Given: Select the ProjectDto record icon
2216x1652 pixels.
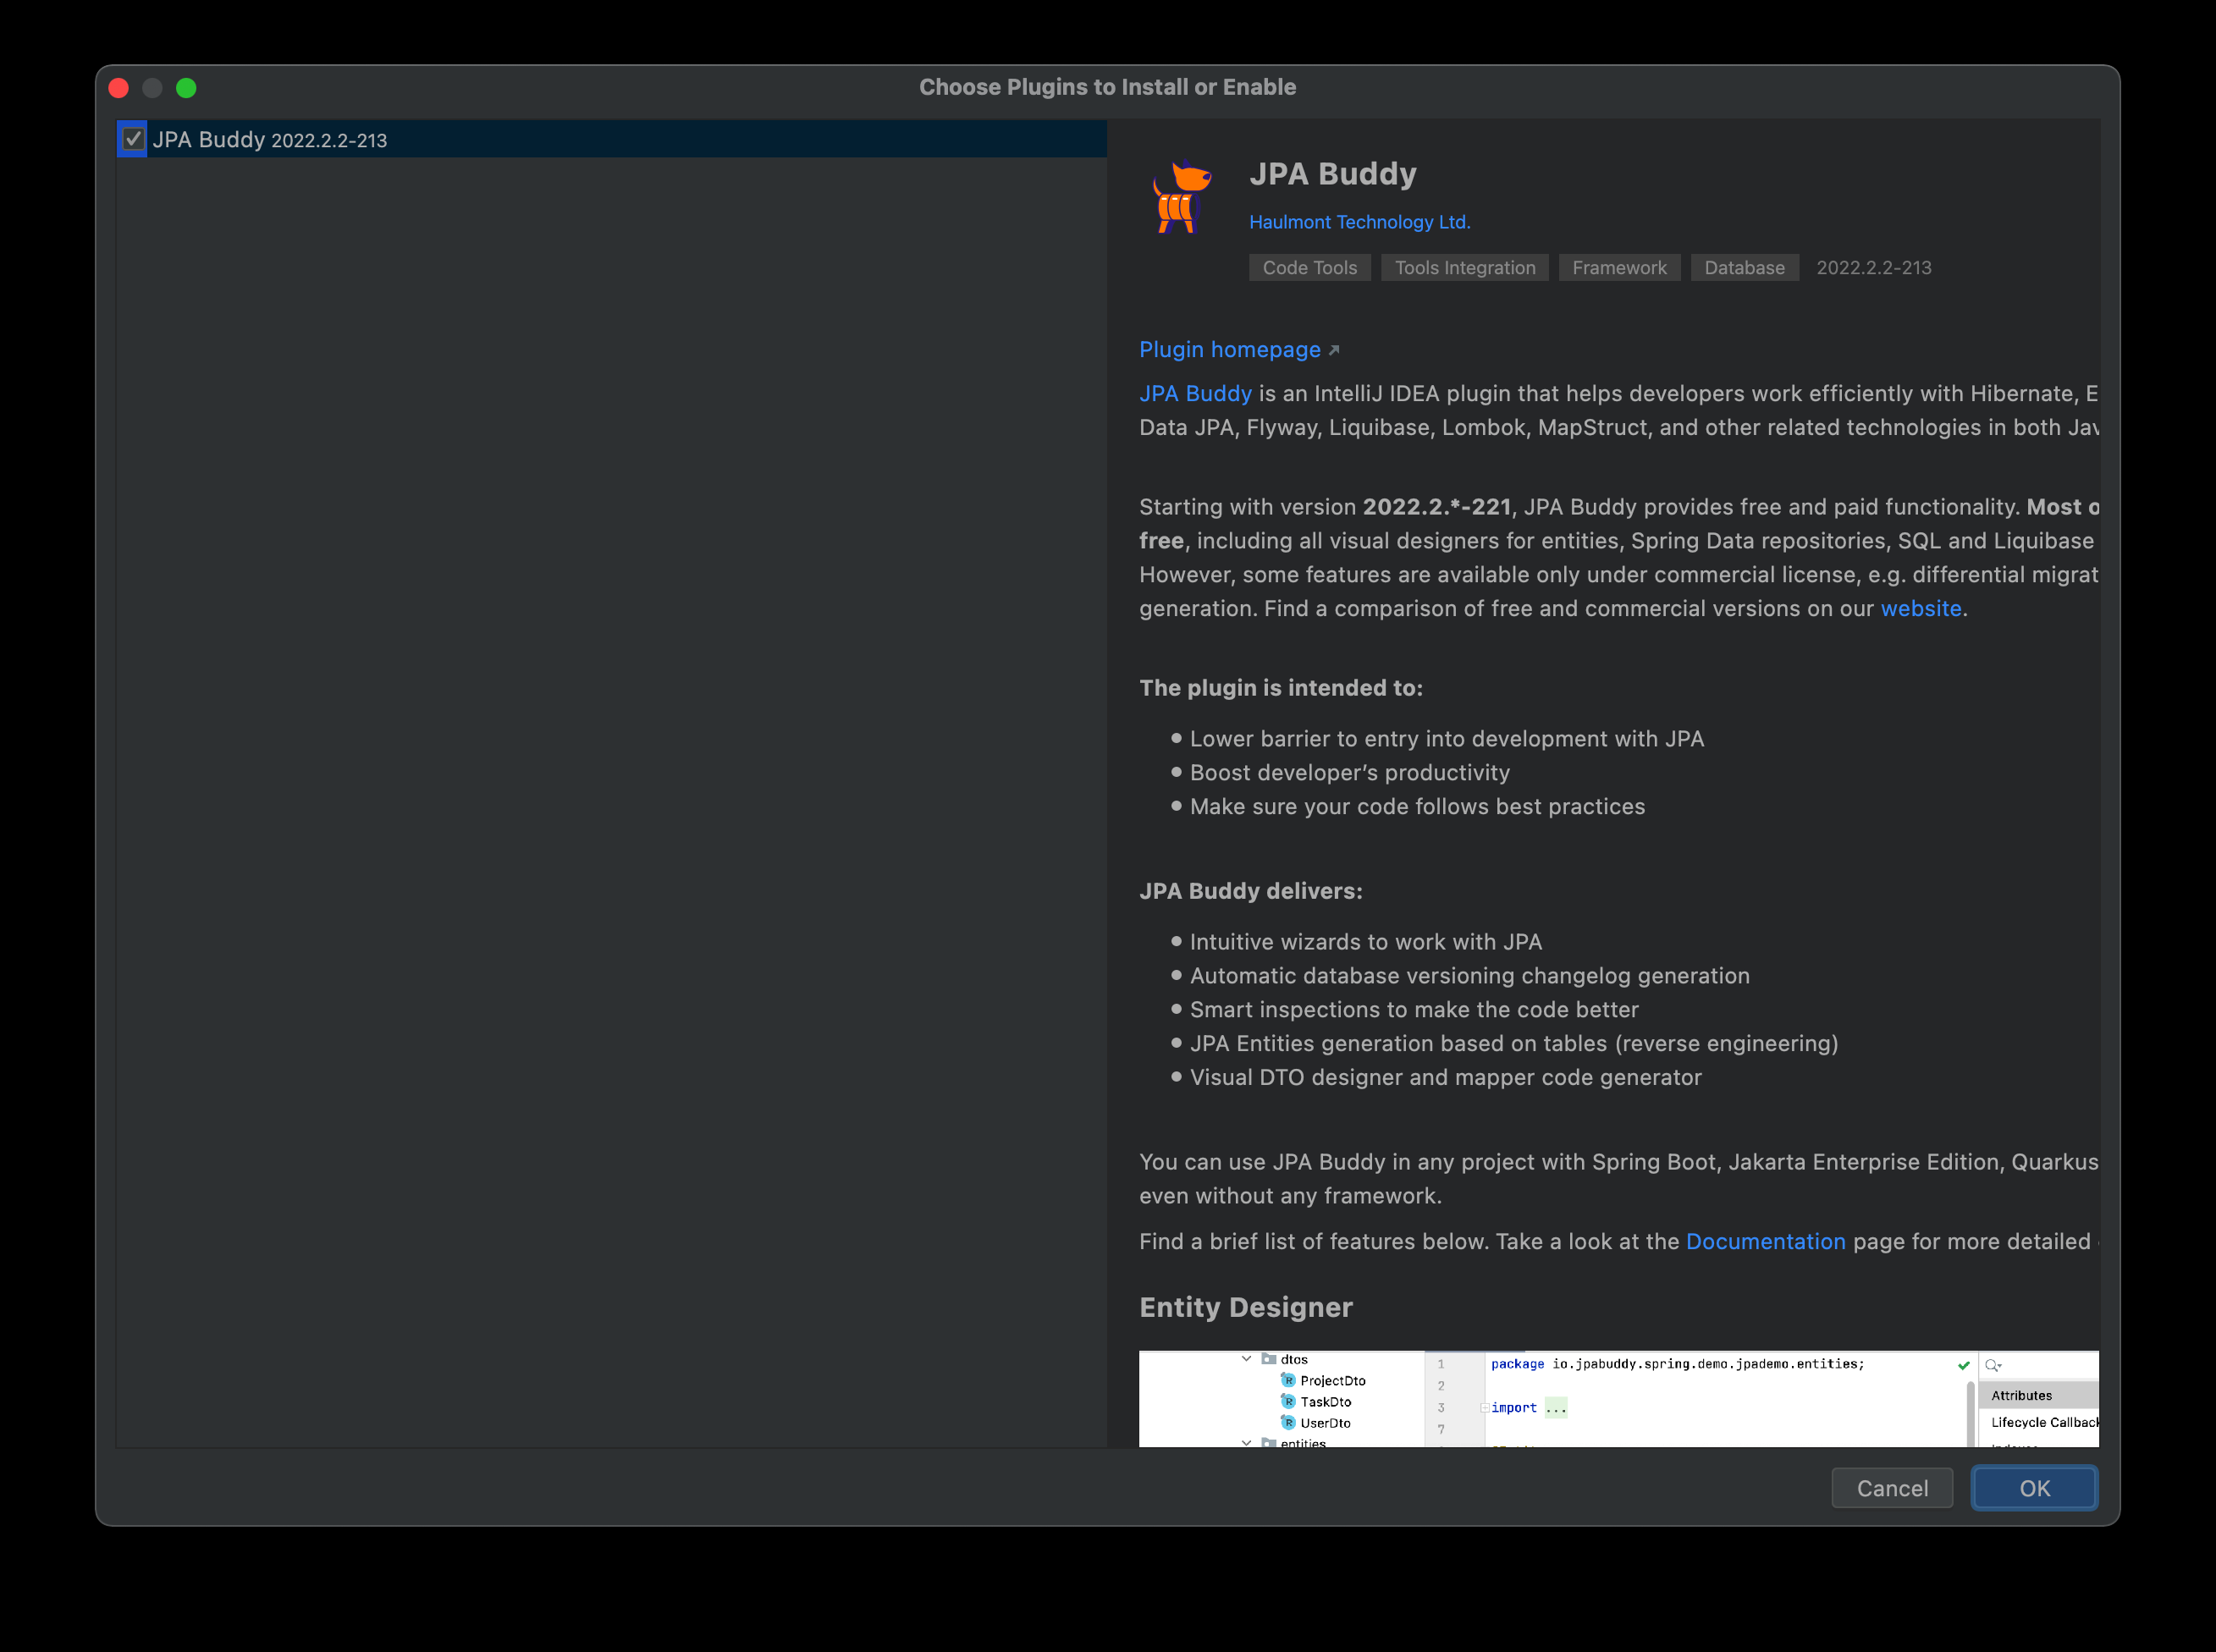Looking at the screenshot, I should point(1289,1381).
